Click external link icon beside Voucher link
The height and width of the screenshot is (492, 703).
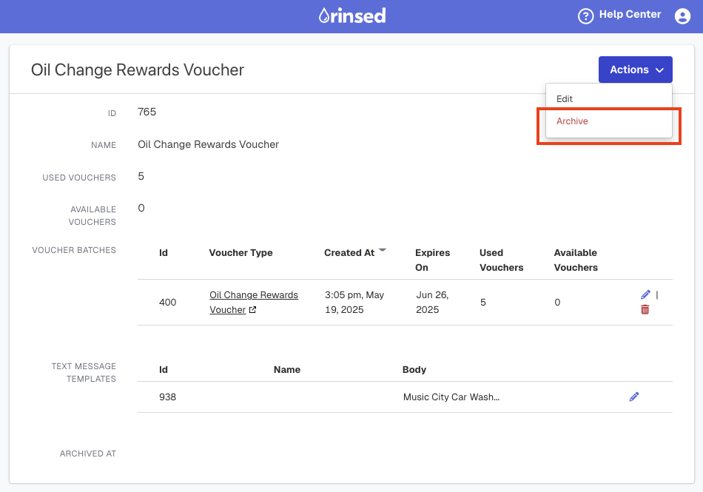pos(252,310)
